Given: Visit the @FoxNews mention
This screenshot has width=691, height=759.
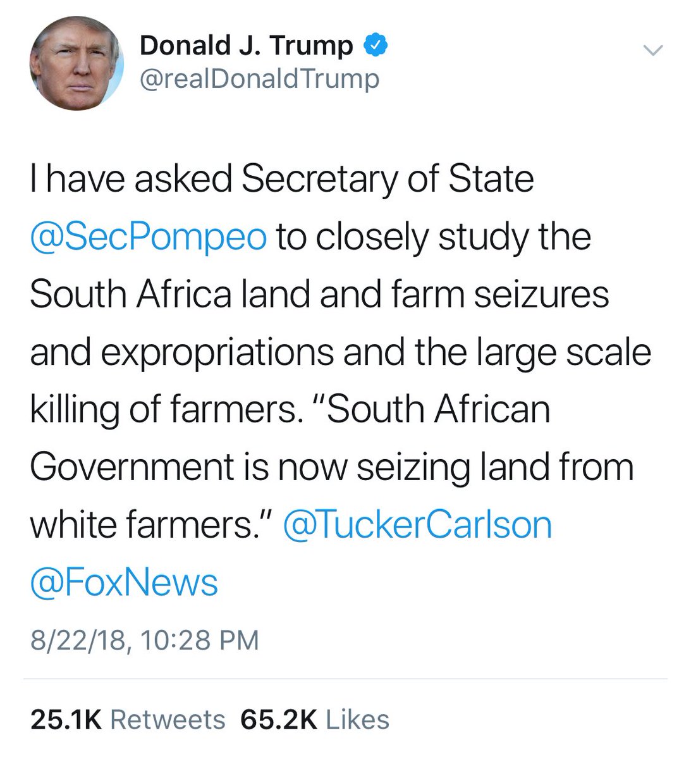Looking at the screenshot, I should (x=124, y=582).
